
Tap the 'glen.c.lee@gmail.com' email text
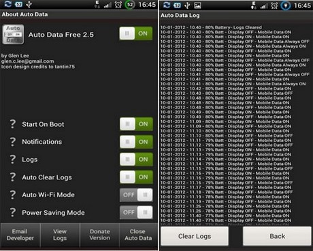point(27,61)
